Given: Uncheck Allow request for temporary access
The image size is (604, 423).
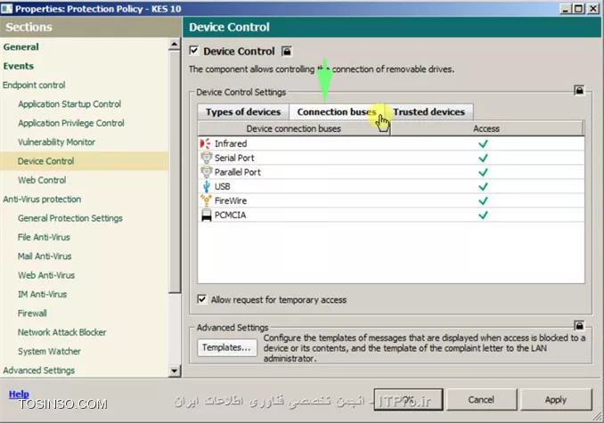Looking at the screenshot, I should coord(202,299).
